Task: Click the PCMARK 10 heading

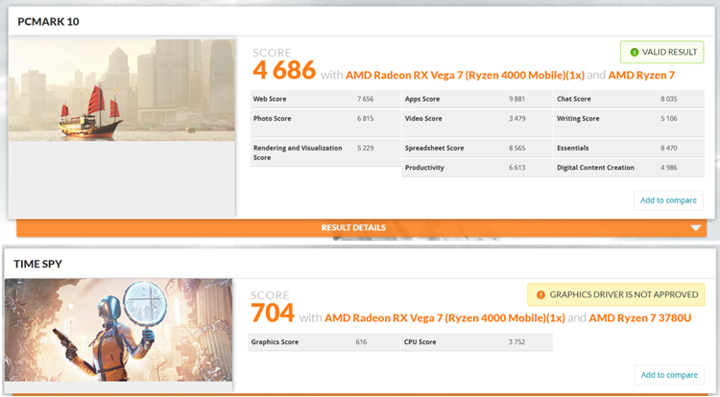Action: click(48, 21)
